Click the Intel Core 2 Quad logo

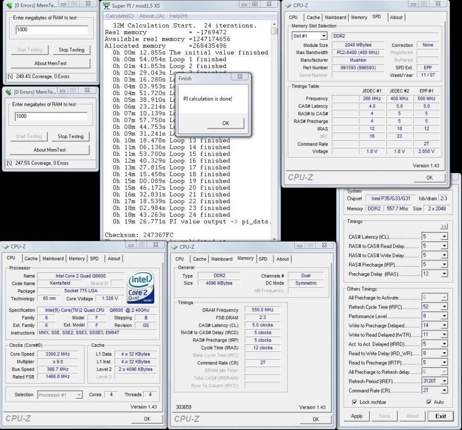click(141, 287)
